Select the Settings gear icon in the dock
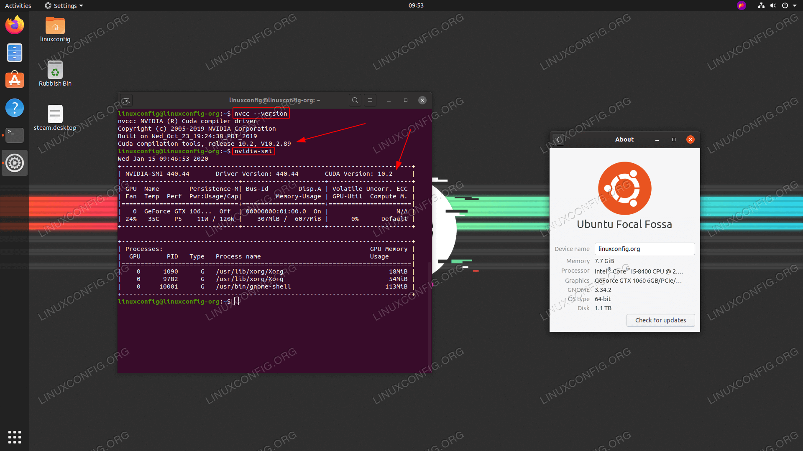 click(15, 163)
